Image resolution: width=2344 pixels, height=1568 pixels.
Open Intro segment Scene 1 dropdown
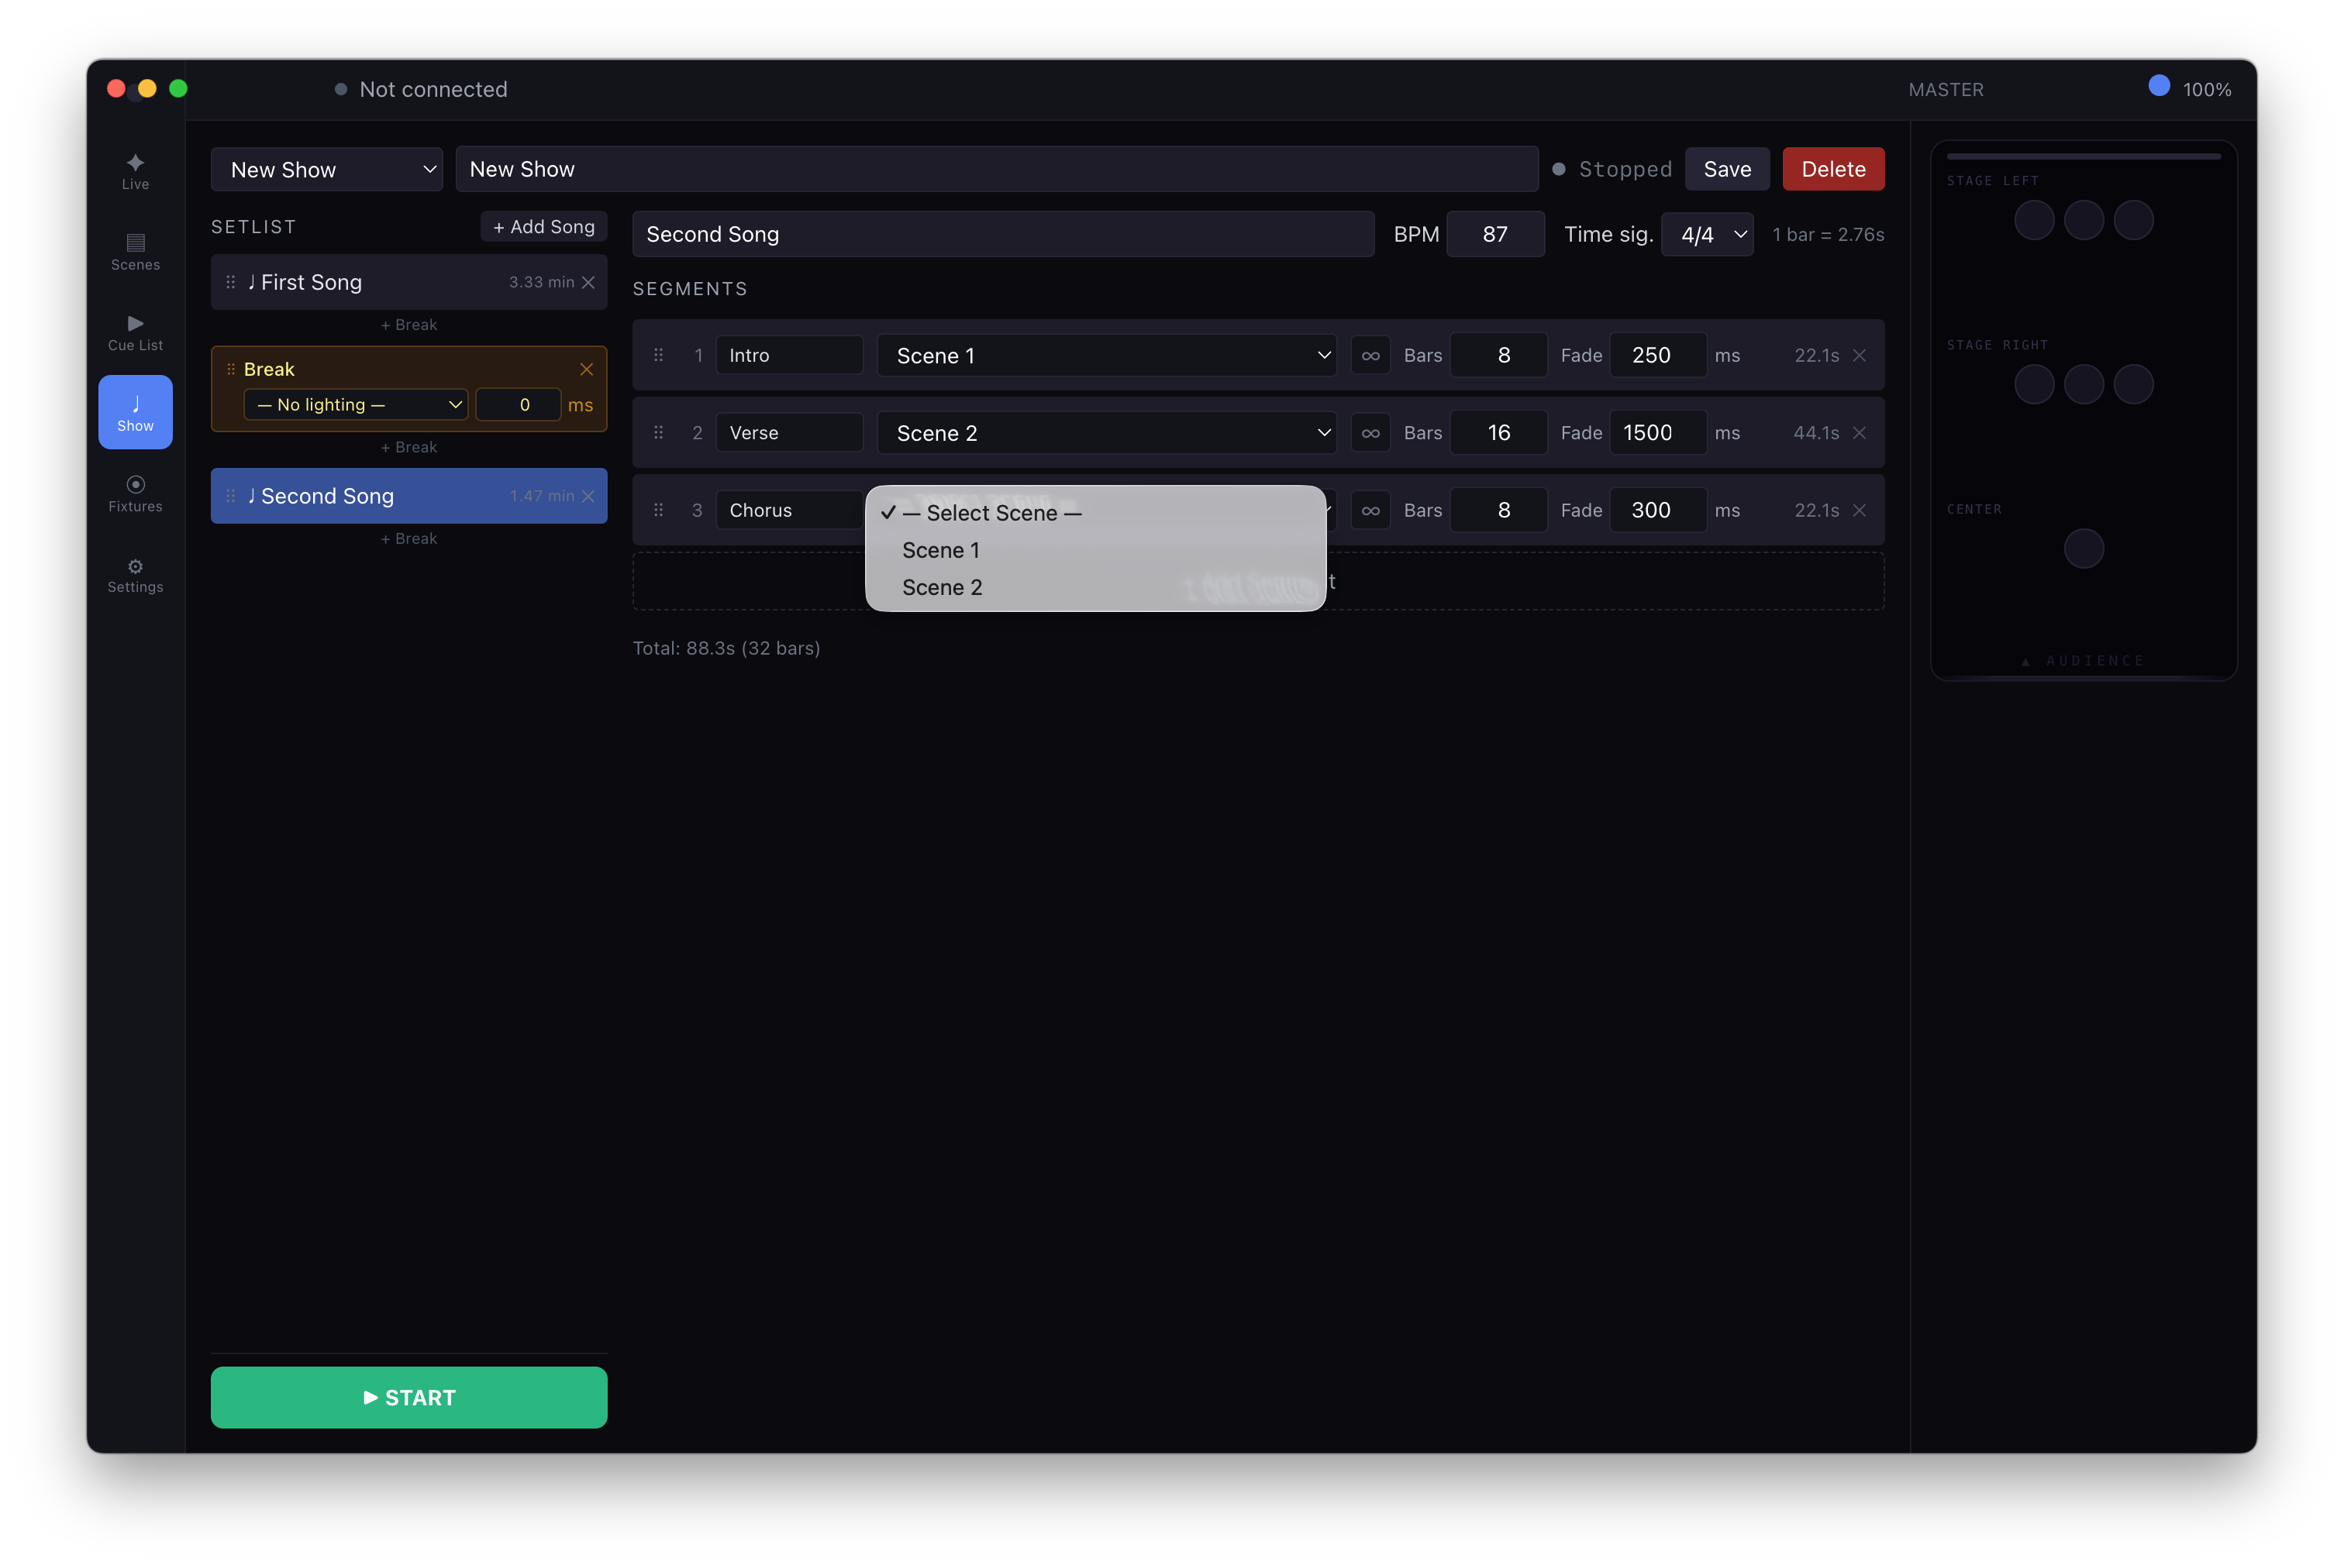tap(1106, 355)
